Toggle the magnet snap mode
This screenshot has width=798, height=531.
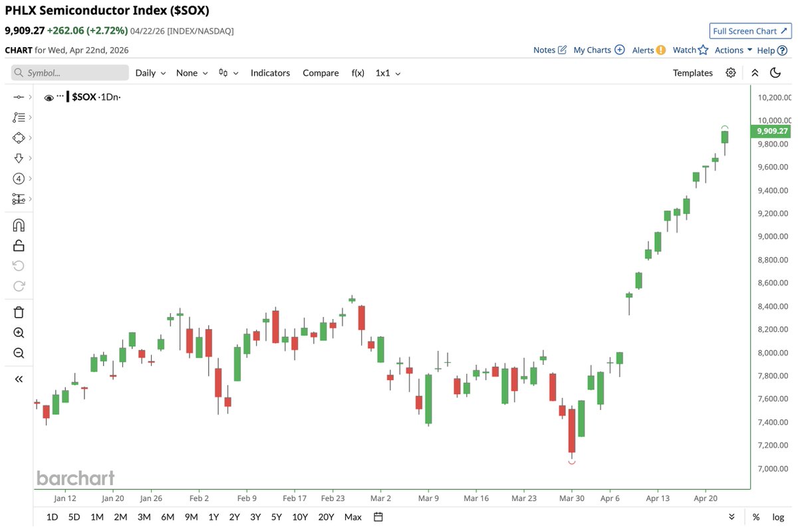(x=19, y=225)
